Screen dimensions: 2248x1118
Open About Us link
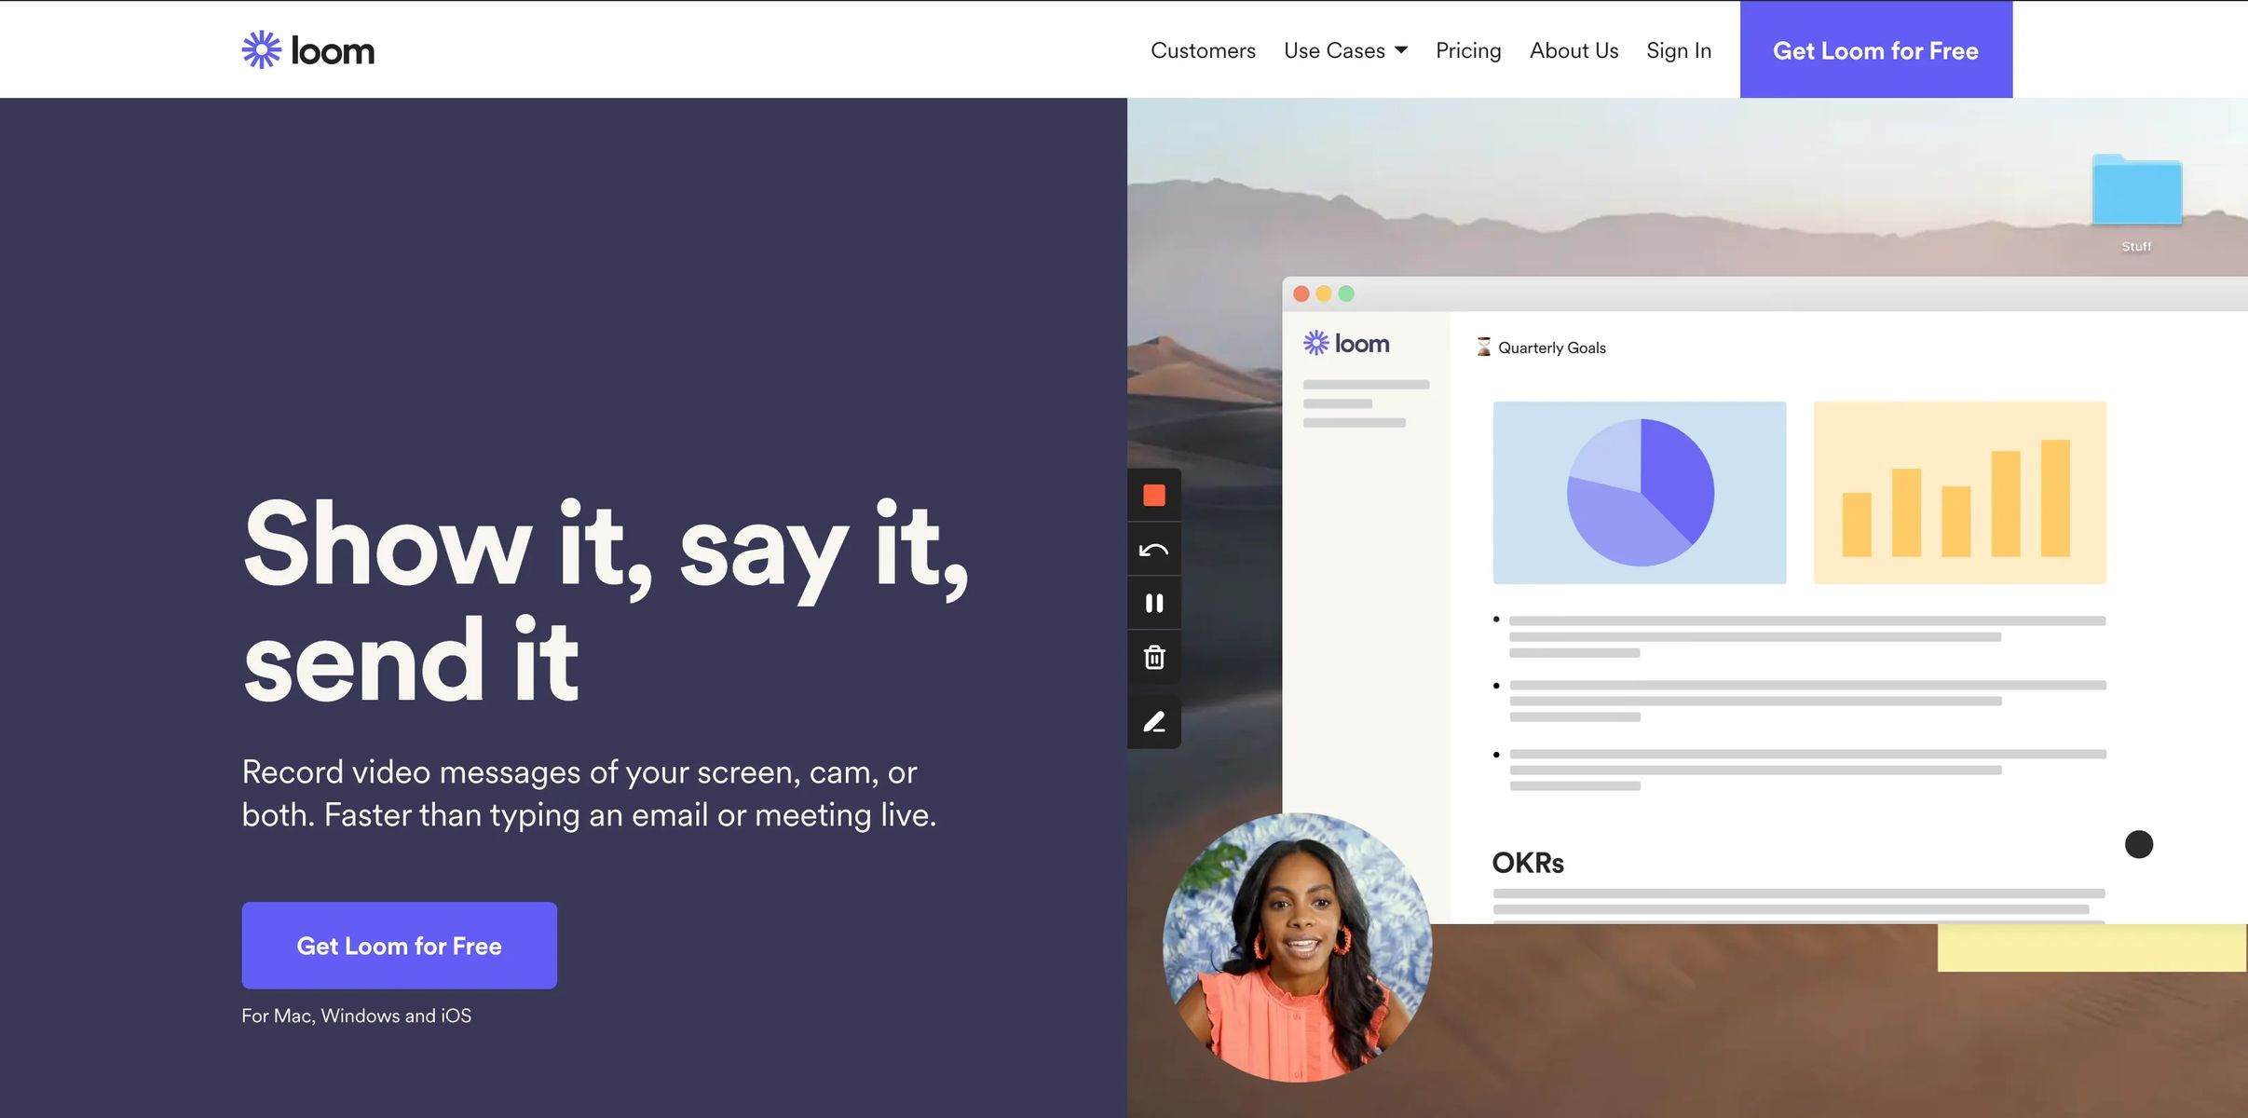[x=1574, y=50]
